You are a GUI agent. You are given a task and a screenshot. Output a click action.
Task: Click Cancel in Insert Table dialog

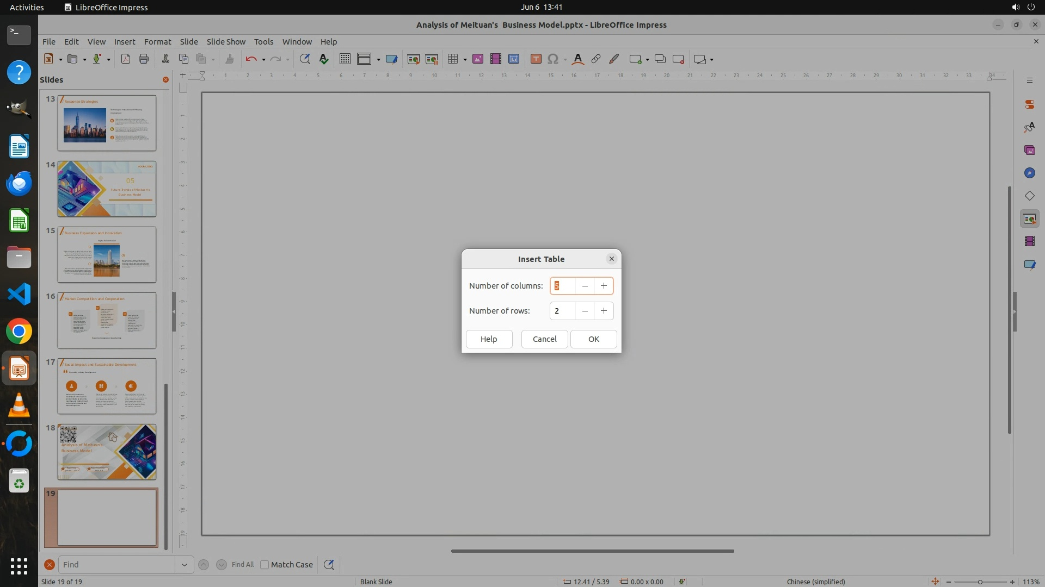coord(544,339)
